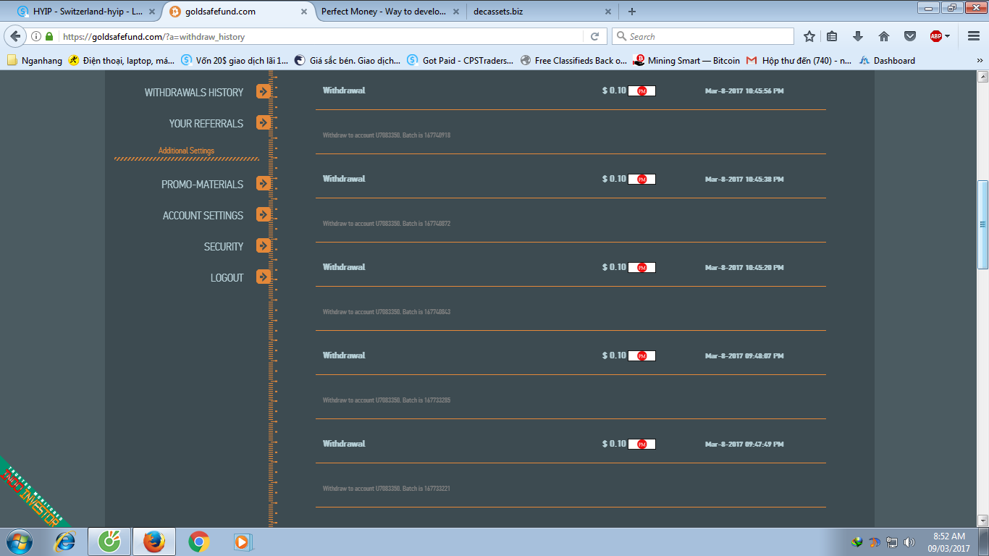
Task: Open the Gmail Hộp thư đến bookmark
Action: [799, 61]
